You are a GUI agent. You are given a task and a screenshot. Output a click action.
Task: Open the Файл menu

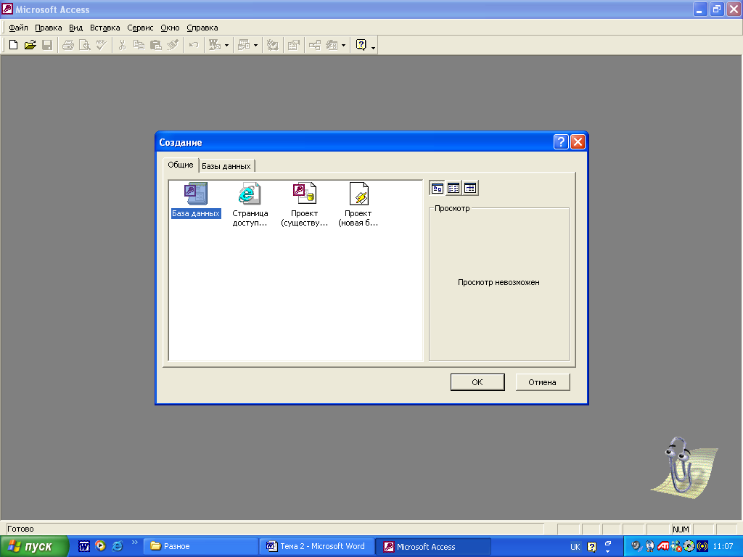18,28
